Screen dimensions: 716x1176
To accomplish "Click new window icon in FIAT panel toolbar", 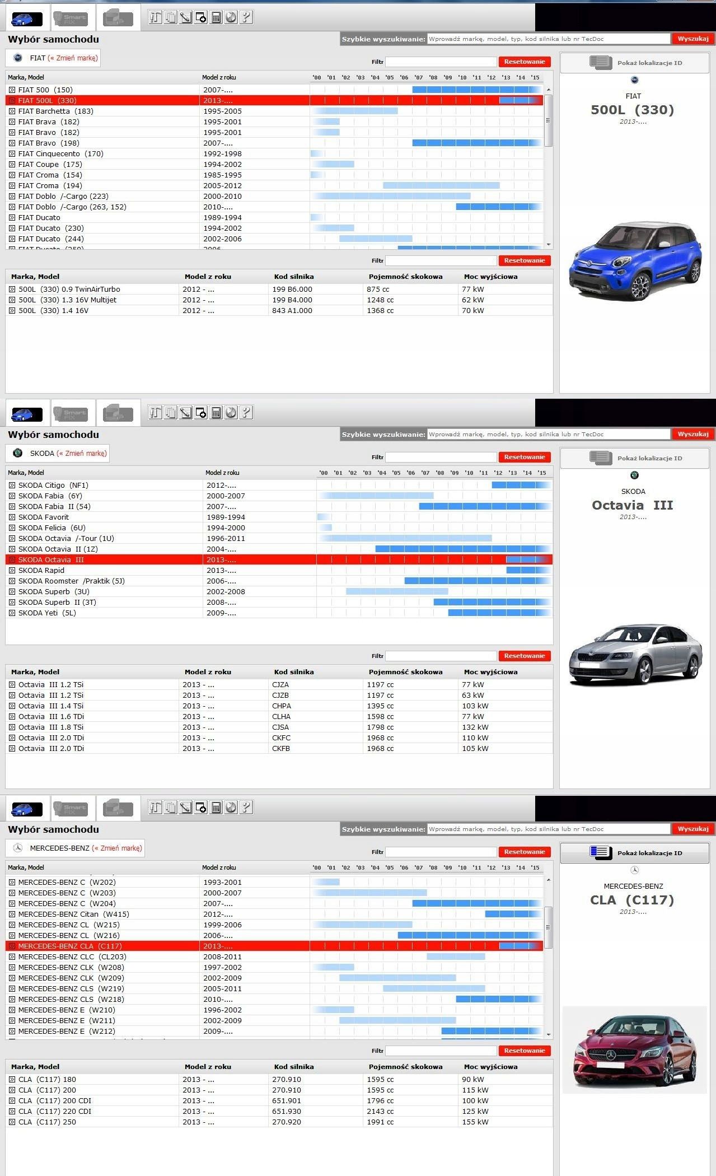I will (x=201, y=17).
